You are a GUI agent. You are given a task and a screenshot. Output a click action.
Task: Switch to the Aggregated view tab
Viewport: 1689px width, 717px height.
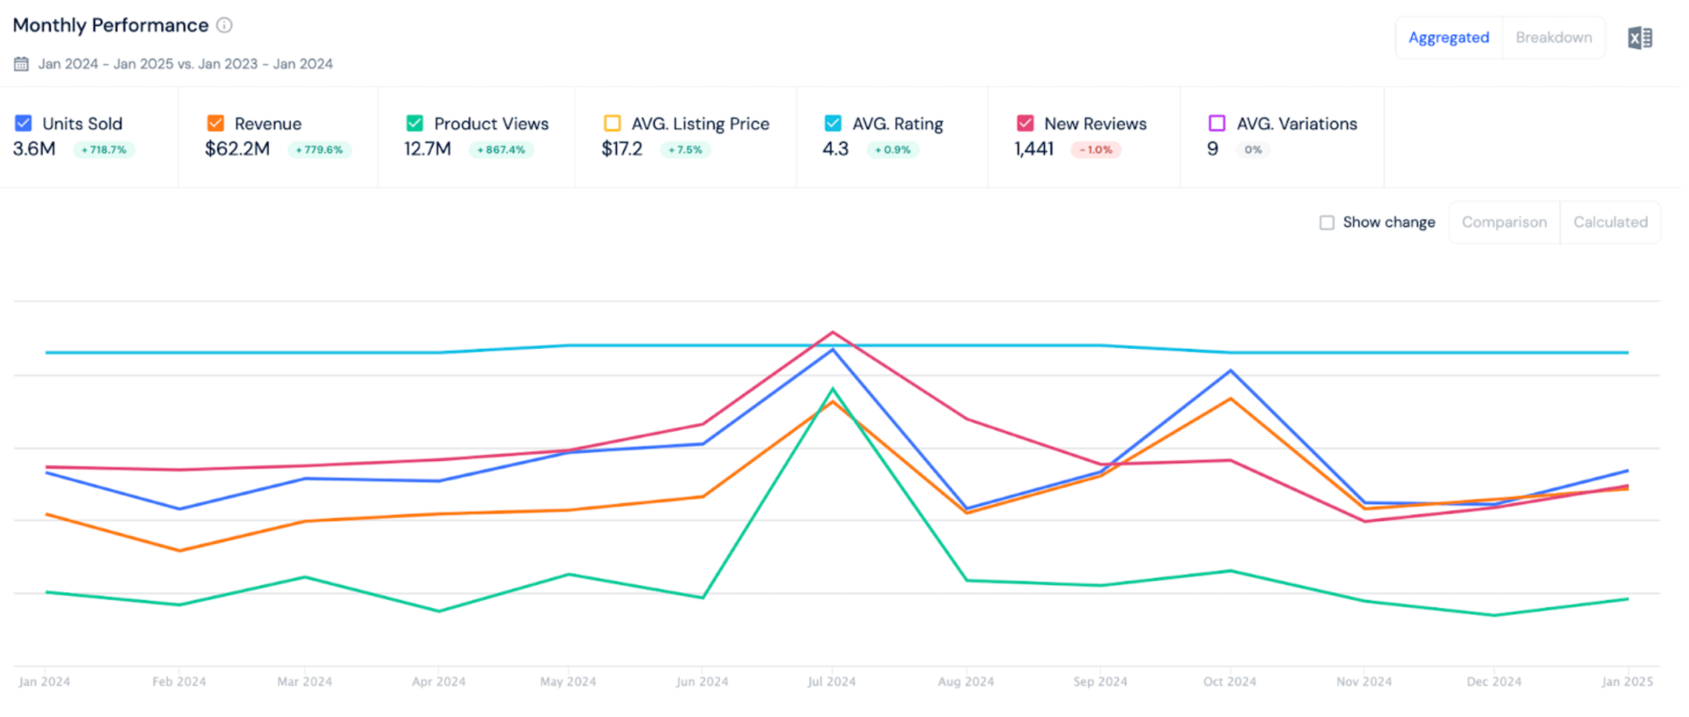pyautogui.click(x=1449, y=38)
